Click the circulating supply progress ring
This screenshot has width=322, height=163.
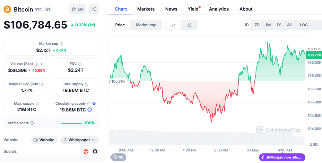[90, 110]
